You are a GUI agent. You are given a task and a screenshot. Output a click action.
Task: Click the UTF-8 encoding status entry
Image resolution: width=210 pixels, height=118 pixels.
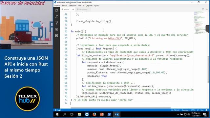tap(193, 110)
